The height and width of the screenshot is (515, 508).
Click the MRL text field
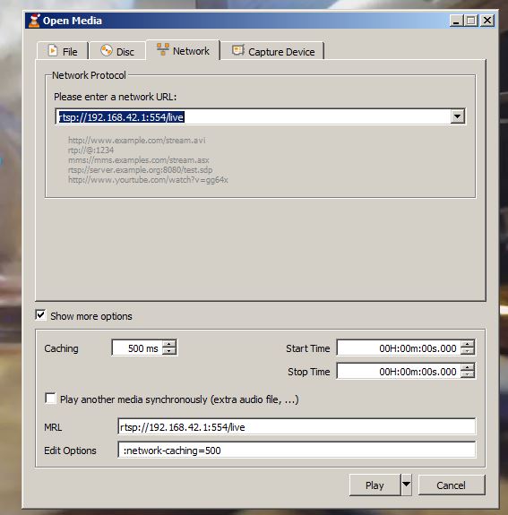click(x=297, y=426)
